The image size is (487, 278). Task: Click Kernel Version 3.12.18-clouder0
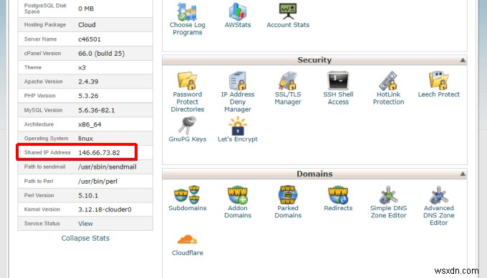[x=105, y=209]
